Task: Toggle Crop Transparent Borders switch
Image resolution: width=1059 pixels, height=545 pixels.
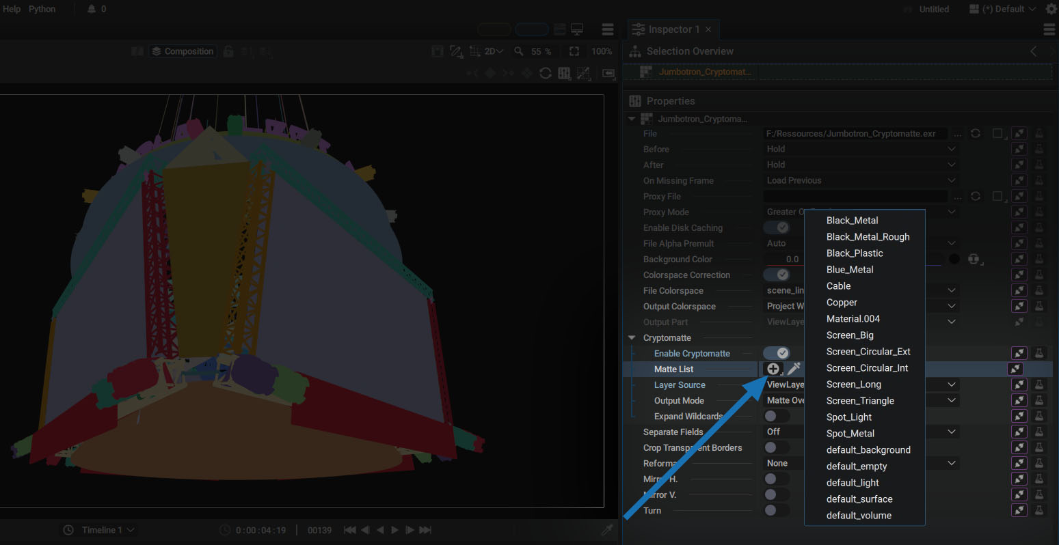Action: (777, 447)
